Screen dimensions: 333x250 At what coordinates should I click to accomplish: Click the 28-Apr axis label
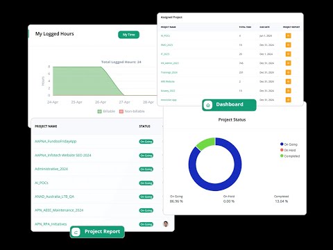point(148,102)
